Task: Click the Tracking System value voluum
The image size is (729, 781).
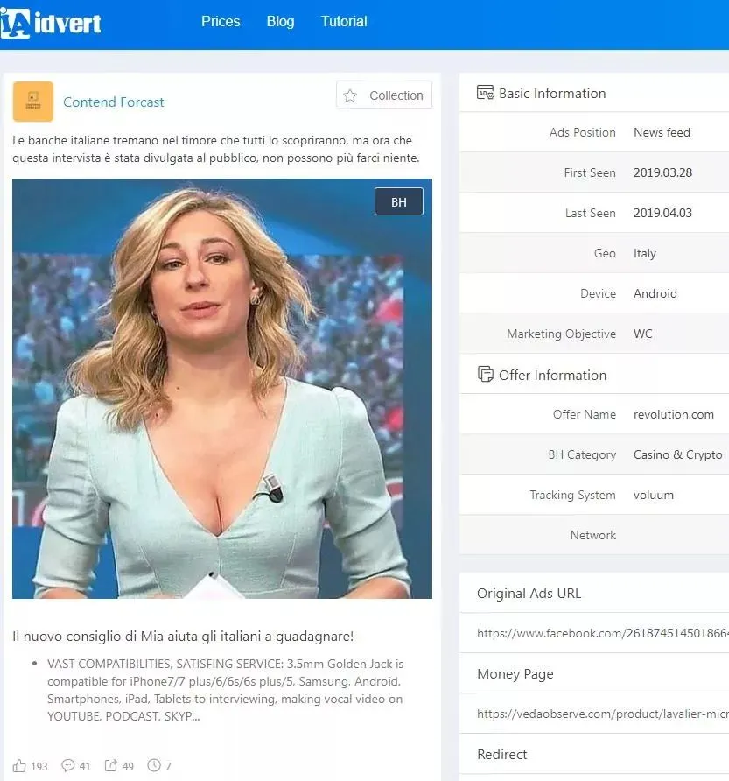Action: pos(654,495)
